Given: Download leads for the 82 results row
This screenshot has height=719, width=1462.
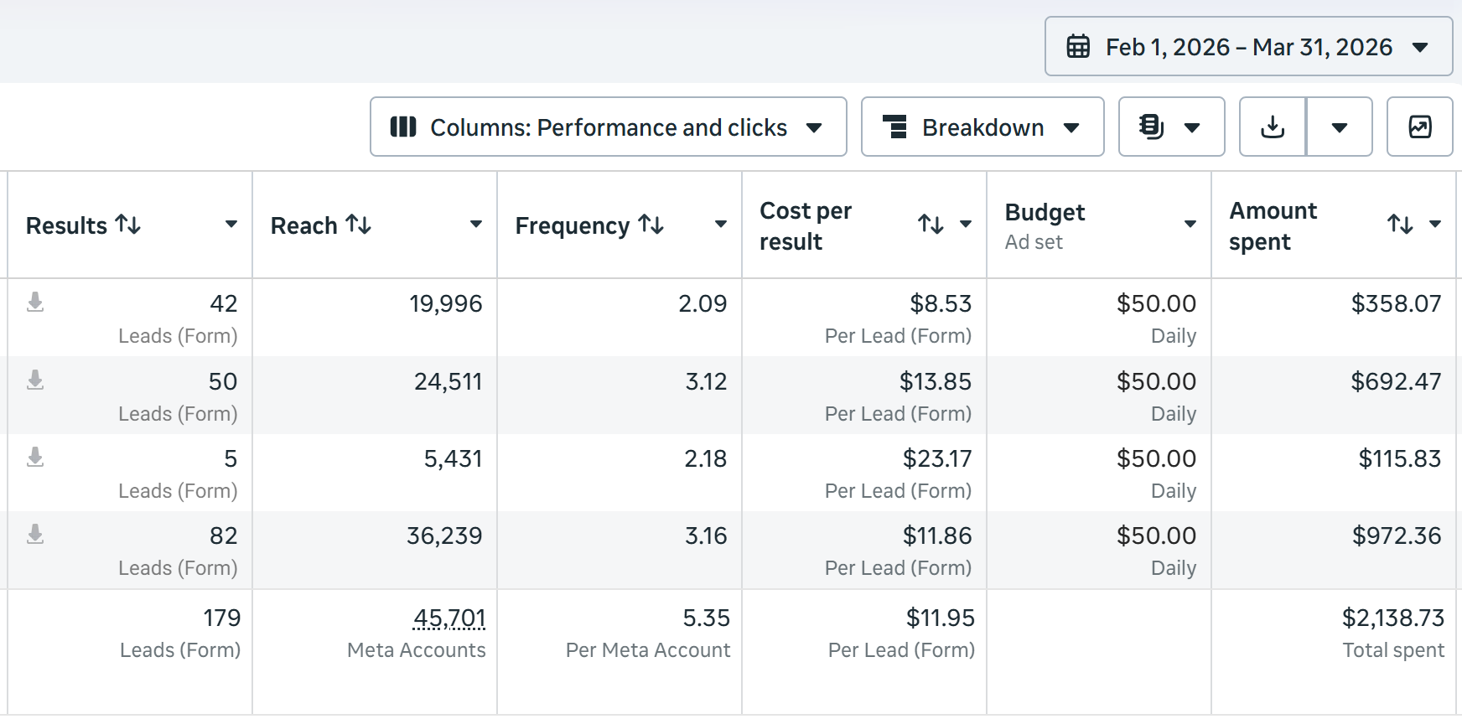Looking at the screenshot, I should tap(35, 534).
